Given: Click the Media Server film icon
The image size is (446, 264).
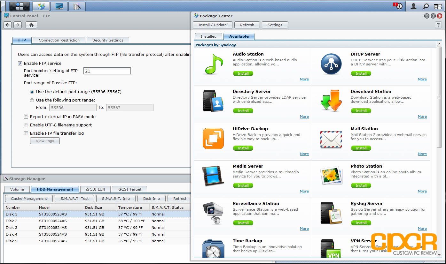Looking at the screenshot, I should point(213,176).
